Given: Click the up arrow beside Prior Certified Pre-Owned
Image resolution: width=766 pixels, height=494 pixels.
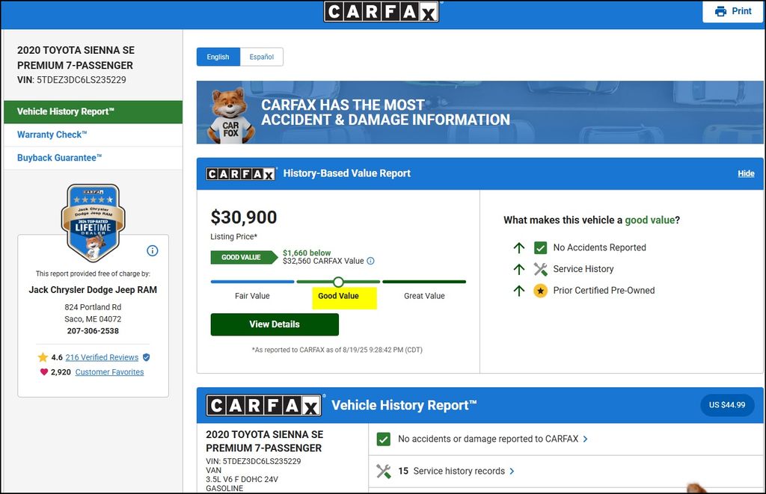Looking at the screenshot, I should tap(519, 291).
